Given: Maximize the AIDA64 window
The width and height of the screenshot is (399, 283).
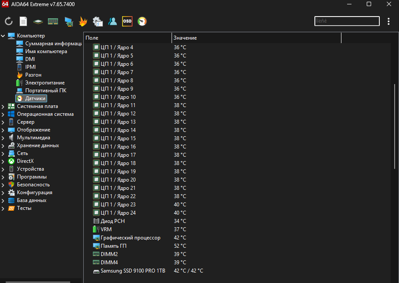Looking at the screenshot, I should point(369,4).
